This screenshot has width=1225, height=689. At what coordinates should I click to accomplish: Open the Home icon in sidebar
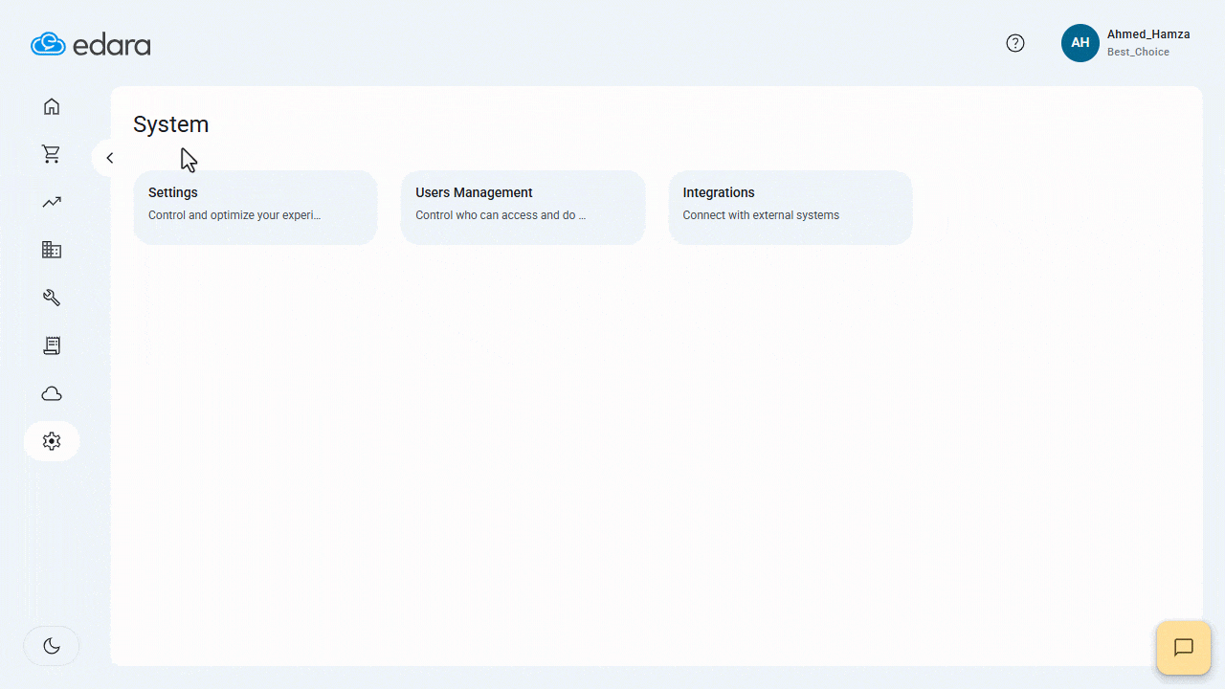52,106
